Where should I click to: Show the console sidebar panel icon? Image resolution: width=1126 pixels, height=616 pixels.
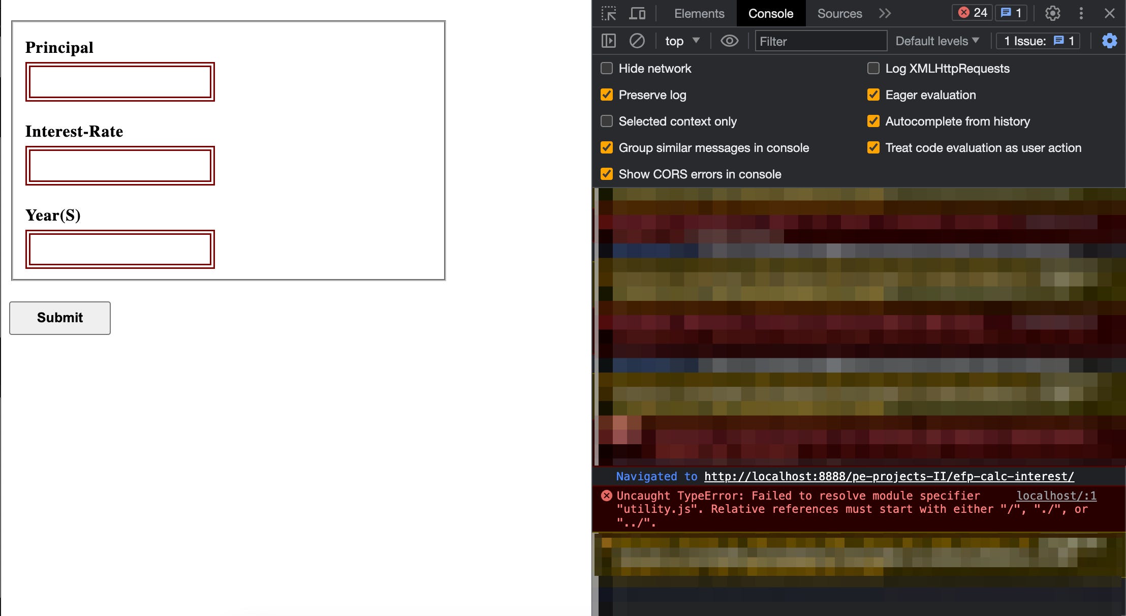tap(609, 41)
